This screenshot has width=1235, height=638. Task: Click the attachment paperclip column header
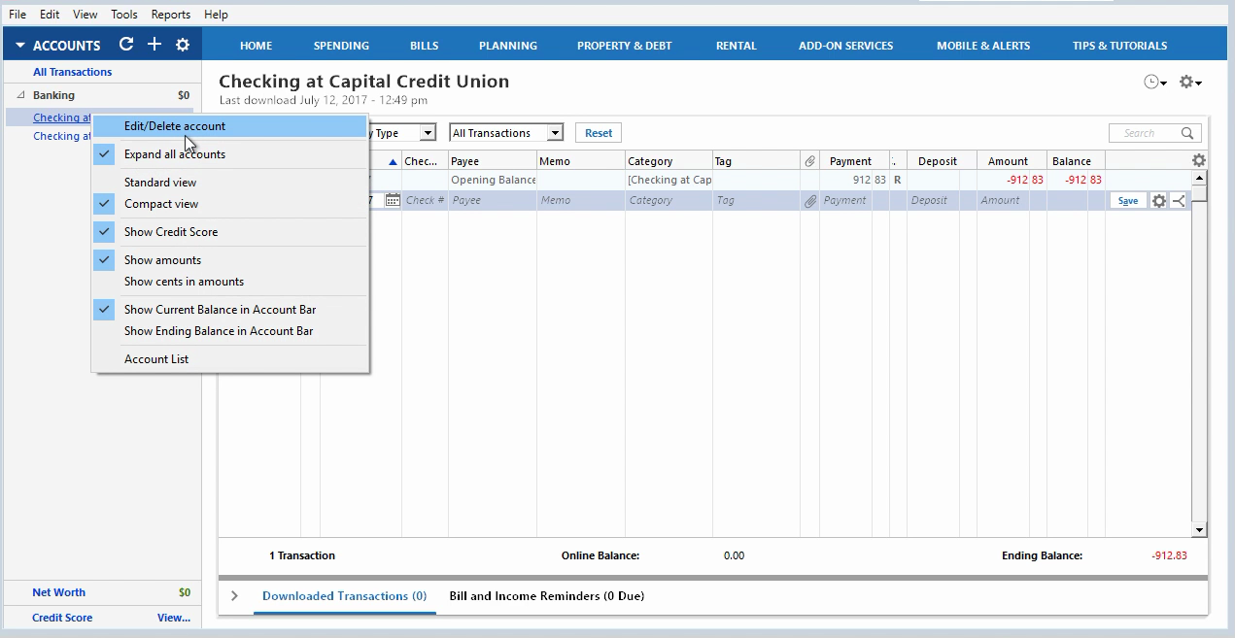coord(809,161)
